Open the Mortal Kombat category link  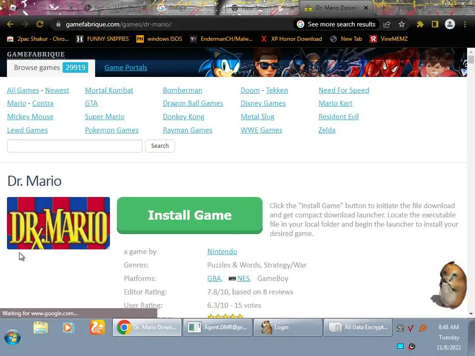[109, 90]
